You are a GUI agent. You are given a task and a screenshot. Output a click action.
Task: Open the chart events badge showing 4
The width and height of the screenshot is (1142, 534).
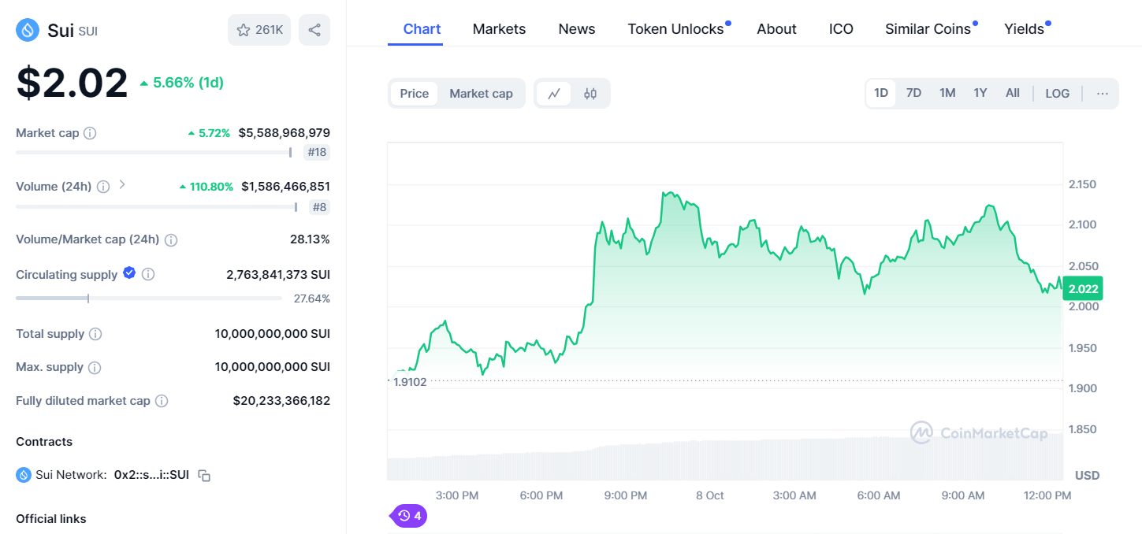[x=410, y=516]
